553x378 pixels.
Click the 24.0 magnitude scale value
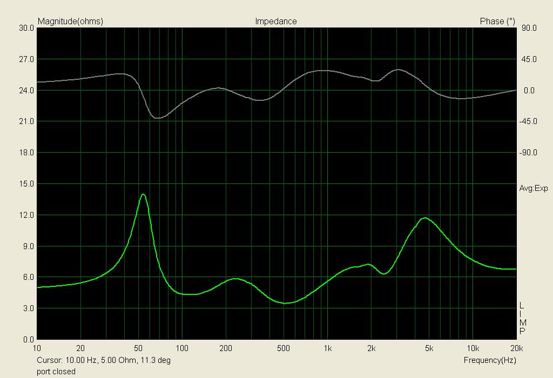pos(26,91)
